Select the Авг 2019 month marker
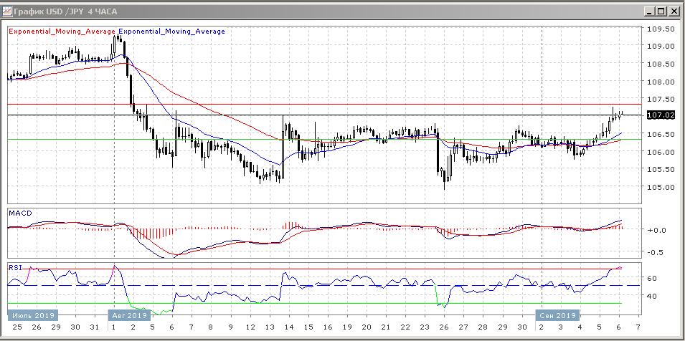 128,315
